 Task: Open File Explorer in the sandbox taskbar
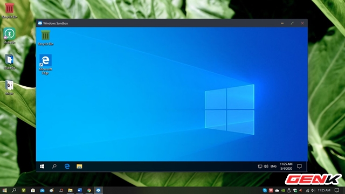pyautogui.click(x=79, y=167)
